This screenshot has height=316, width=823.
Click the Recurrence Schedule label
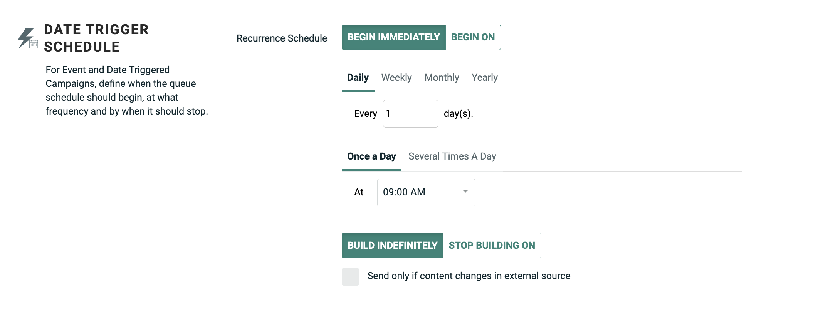[282, 38]
